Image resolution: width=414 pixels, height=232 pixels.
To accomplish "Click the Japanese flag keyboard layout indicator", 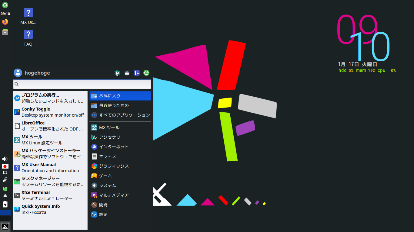I will pos(5,166).
